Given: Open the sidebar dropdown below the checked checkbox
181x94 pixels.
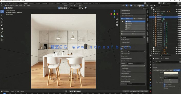Looking at the screenshot, I should [136, 51].
